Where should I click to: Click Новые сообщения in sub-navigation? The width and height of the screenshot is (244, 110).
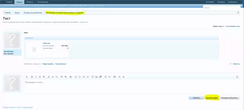click(x=97, y=6)
